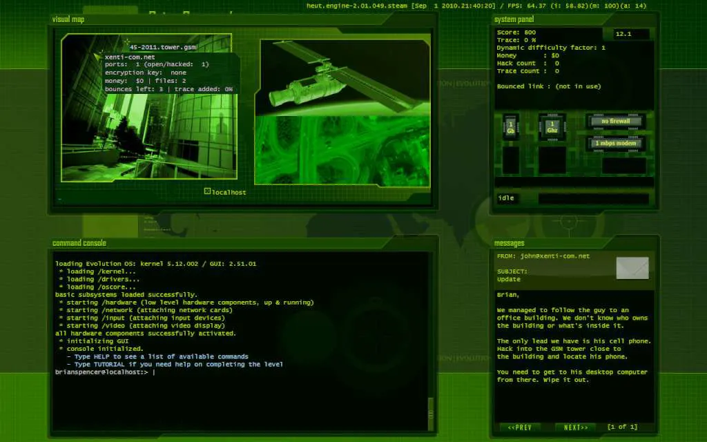Click the 'console initialized.' line
The image size is (707, 442).
click(x=101, y=349)
